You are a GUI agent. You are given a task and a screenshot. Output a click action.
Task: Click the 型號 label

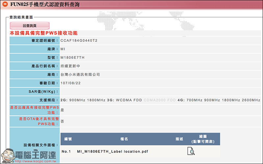pyautogui.click(x=53, y=58)
